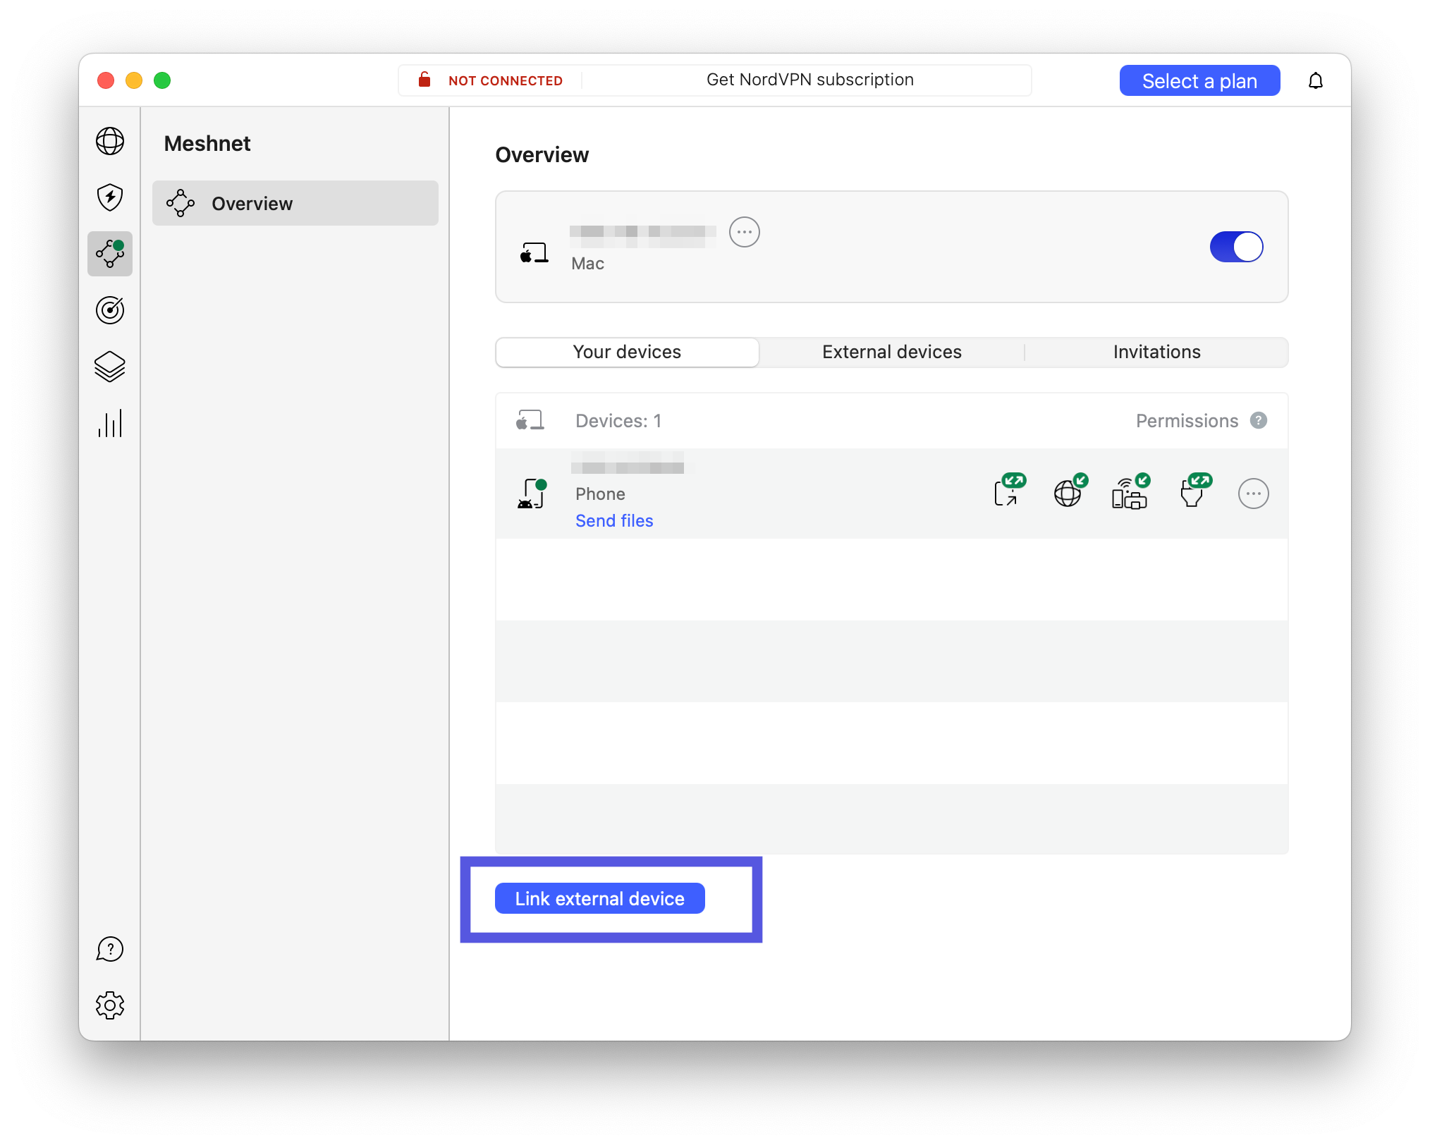
Task: Select the Meshnet sidebar icon
Action: [110, 254]
